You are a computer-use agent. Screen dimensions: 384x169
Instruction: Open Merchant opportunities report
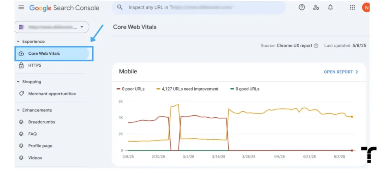(52, 94)
